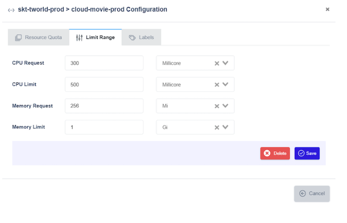Open CPU Limit unit dropdown showing Millicore
Viewport: 347px width, 223px height.
195,85
